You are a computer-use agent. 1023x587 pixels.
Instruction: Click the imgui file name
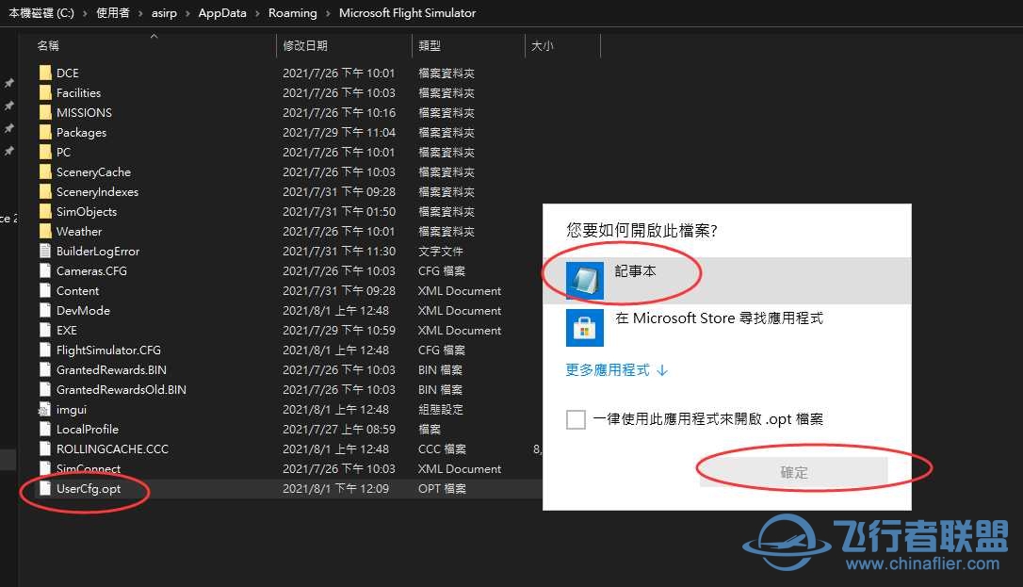[71, 410]
